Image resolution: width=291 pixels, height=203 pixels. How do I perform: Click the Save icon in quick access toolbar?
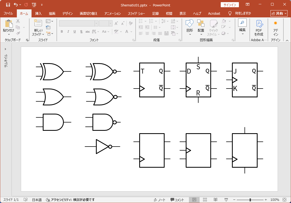tap(8, 5)
